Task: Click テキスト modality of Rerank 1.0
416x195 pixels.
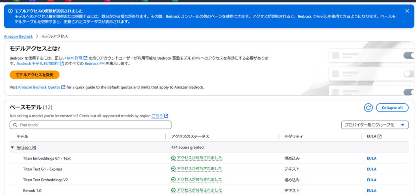Action: pos(292,190)
